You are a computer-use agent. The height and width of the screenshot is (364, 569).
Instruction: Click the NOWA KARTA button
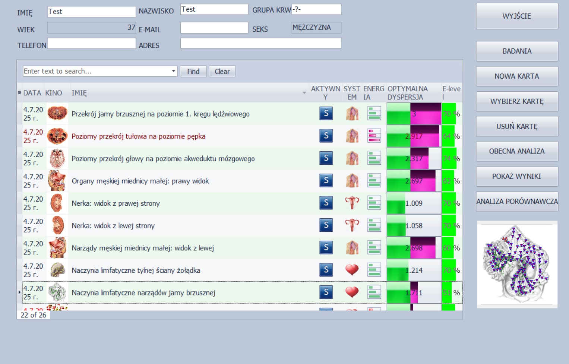(517, 76)
